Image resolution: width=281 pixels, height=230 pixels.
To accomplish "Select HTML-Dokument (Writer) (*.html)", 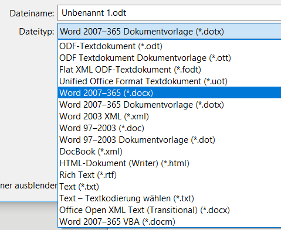I will click(x=170, y=163).
